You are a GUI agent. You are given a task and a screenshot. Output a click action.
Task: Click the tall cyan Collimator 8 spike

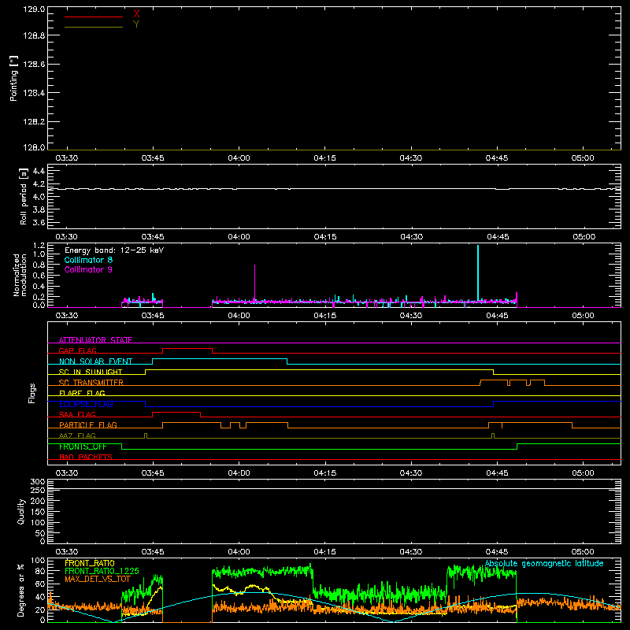click(478, 272)
